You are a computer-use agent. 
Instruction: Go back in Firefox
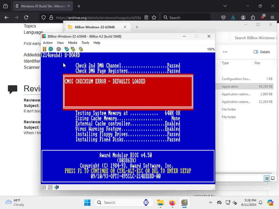point(7,17)
